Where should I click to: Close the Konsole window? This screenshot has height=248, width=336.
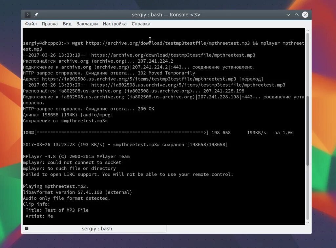pyautogui.click(x=305, y=14)
